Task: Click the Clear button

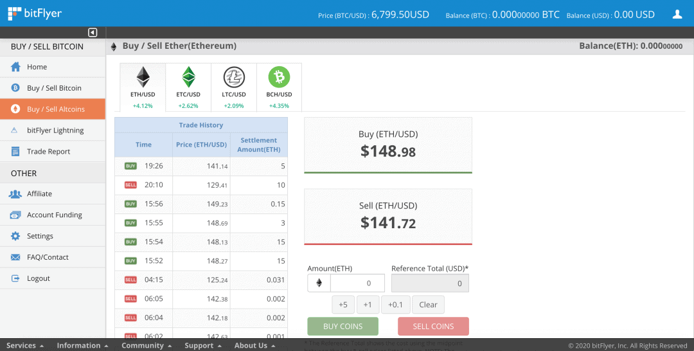Action: click(429, 305)
